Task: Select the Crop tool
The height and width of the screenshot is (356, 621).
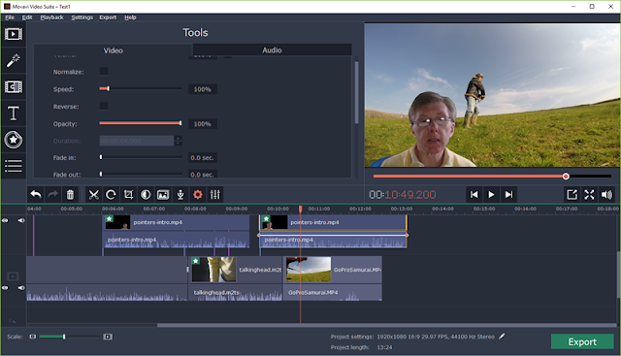Action: coord(128,194)
